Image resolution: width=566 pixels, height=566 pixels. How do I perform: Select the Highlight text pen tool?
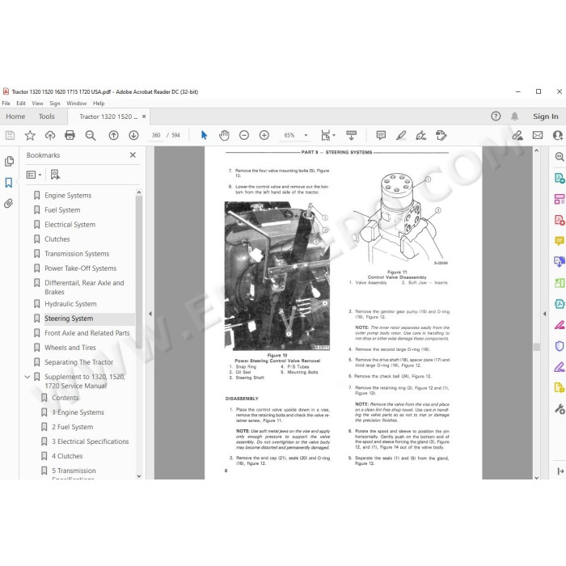click(401, 135)
